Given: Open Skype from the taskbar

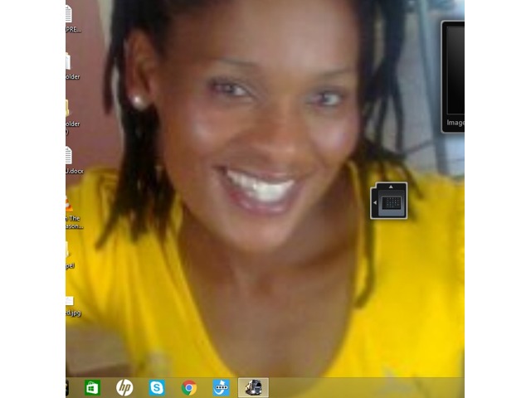Looking at the screenshot, I should point(157,387).
